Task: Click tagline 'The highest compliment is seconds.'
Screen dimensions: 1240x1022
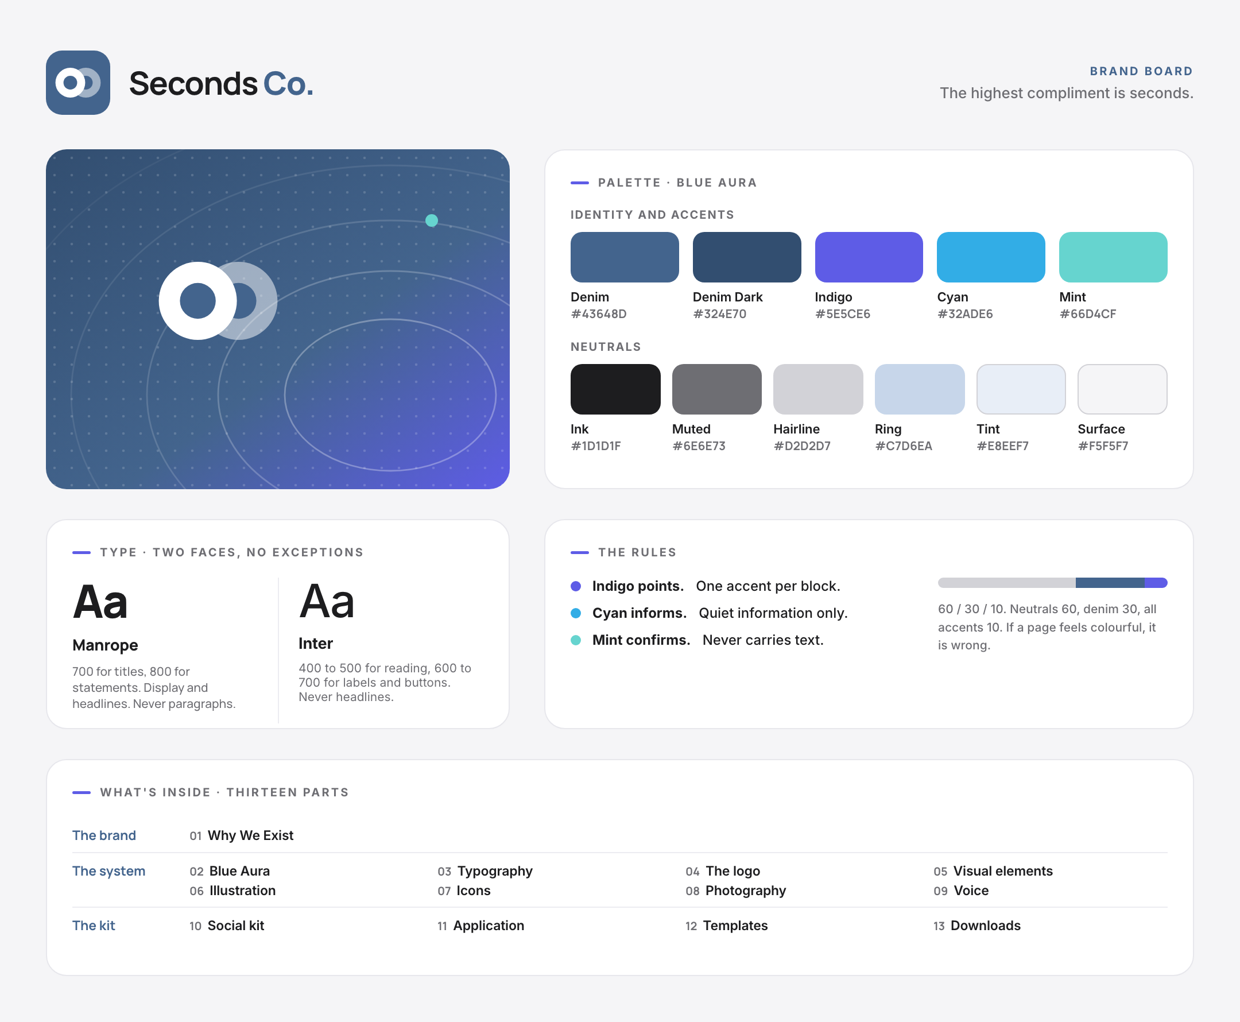Action: click(x=1067, y=93)
